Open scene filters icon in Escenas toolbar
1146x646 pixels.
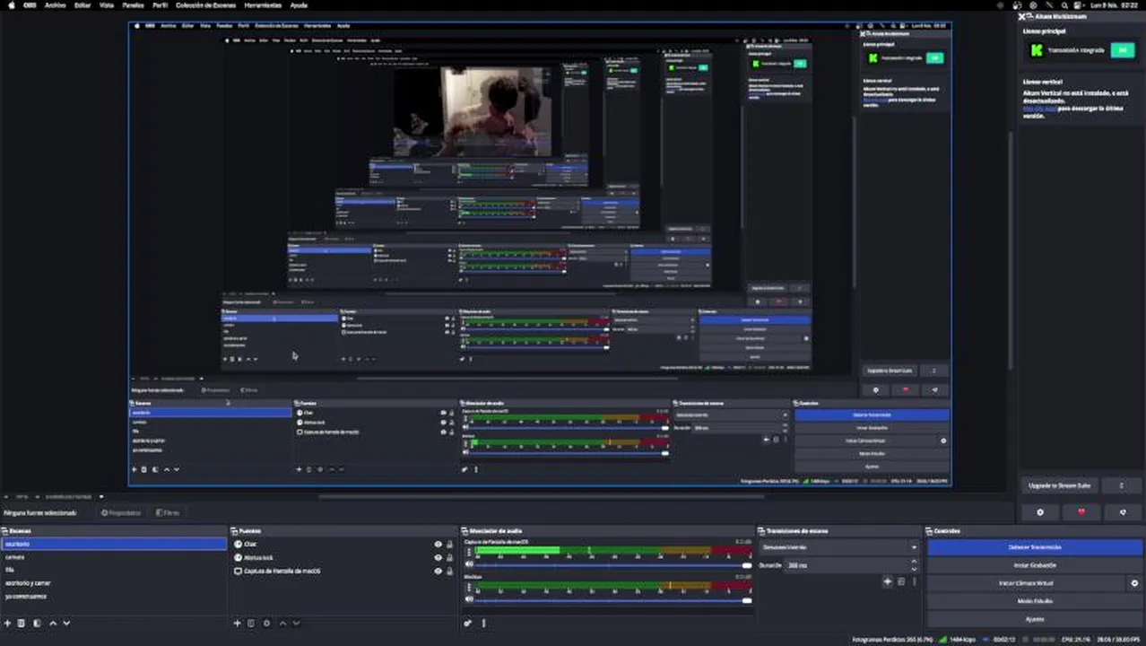37,623
